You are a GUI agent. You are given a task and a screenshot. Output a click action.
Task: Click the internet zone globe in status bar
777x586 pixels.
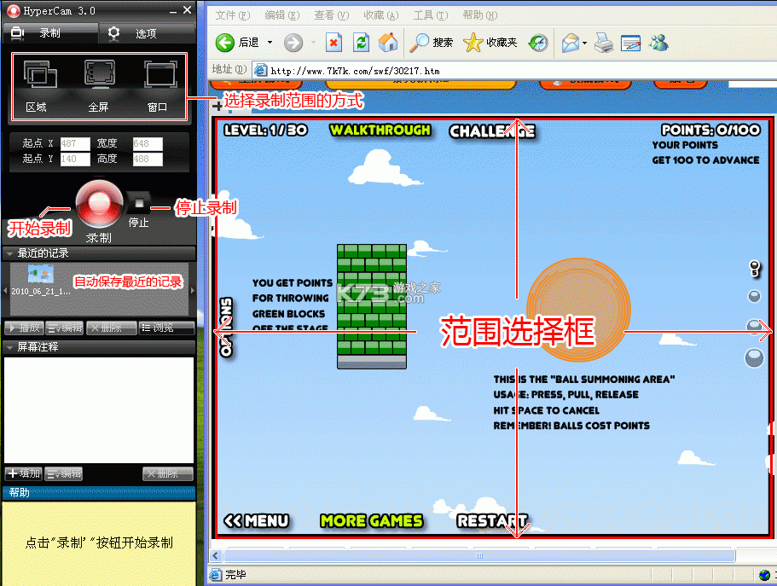[764, 575]
